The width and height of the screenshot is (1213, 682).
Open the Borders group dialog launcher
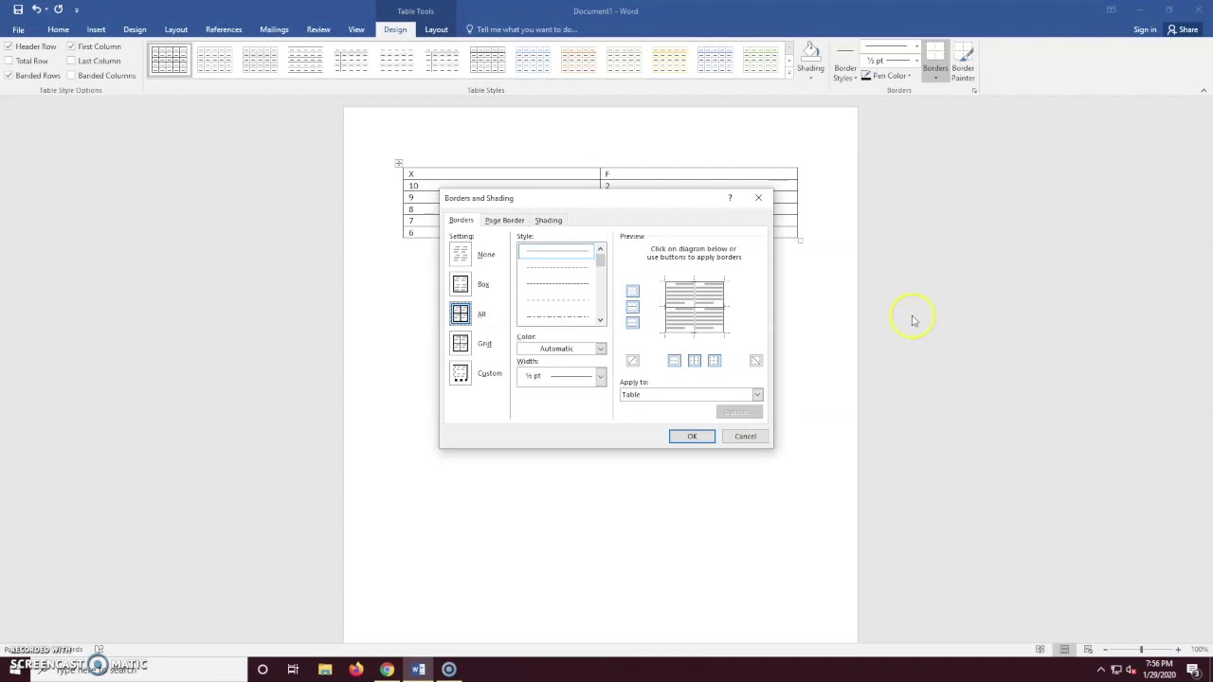pos(974,91)
